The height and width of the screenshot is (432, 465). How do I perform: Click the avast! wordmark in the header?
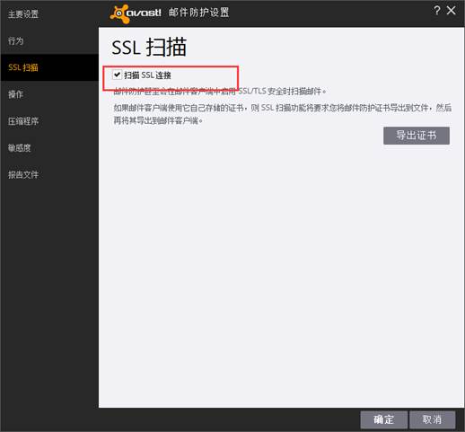(x=144, y=13)
